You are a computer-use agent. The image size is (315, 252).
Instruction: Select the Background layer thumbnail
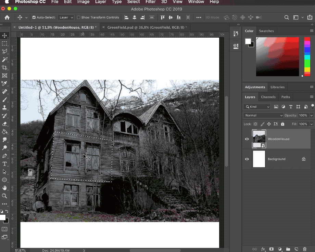point(259,159)
